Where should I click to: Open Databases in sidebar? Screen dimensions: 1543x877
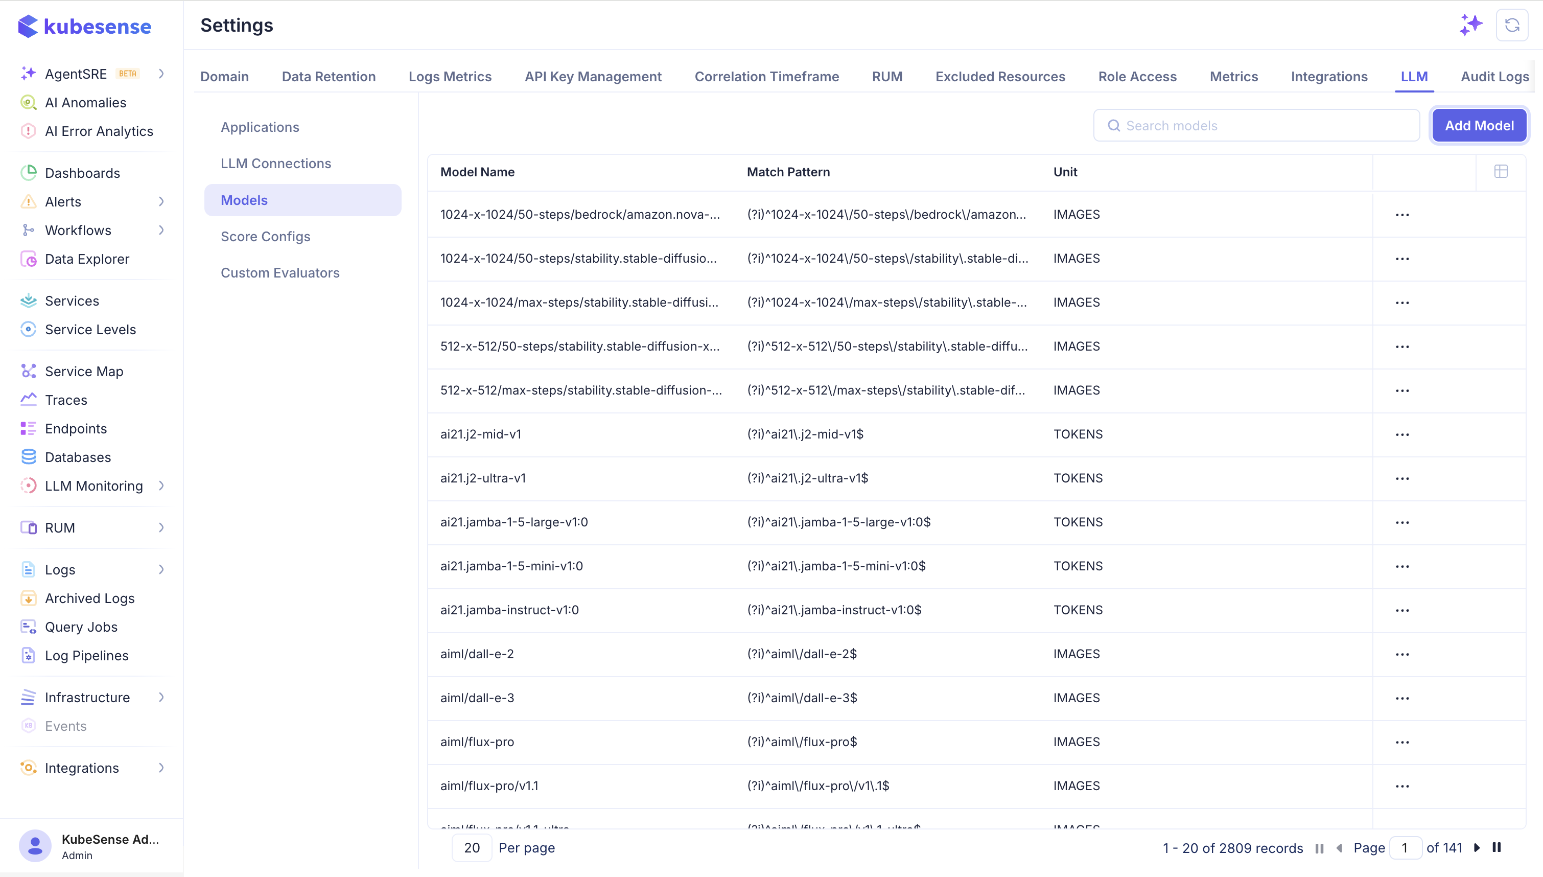point(78,457)
